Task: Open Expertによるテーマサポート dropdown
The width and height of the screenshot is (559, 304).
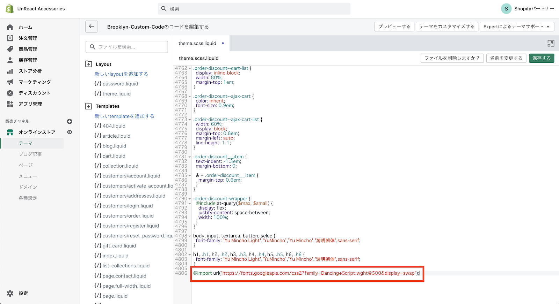Action: [516, 26]
